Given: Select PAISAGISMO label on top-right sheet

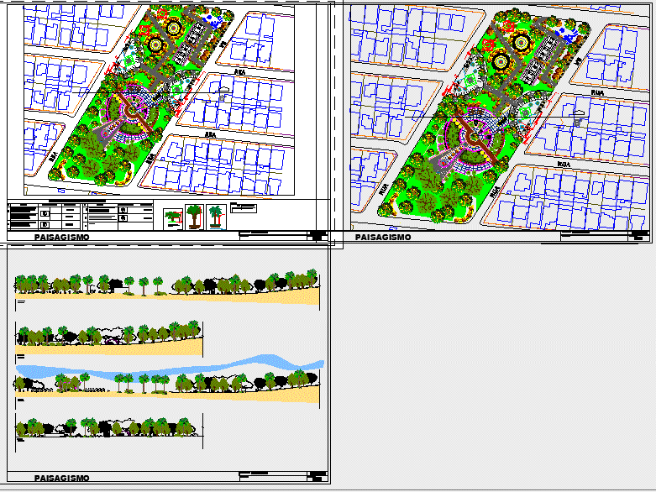Looking at the screenshot, I should pos(383,238).
